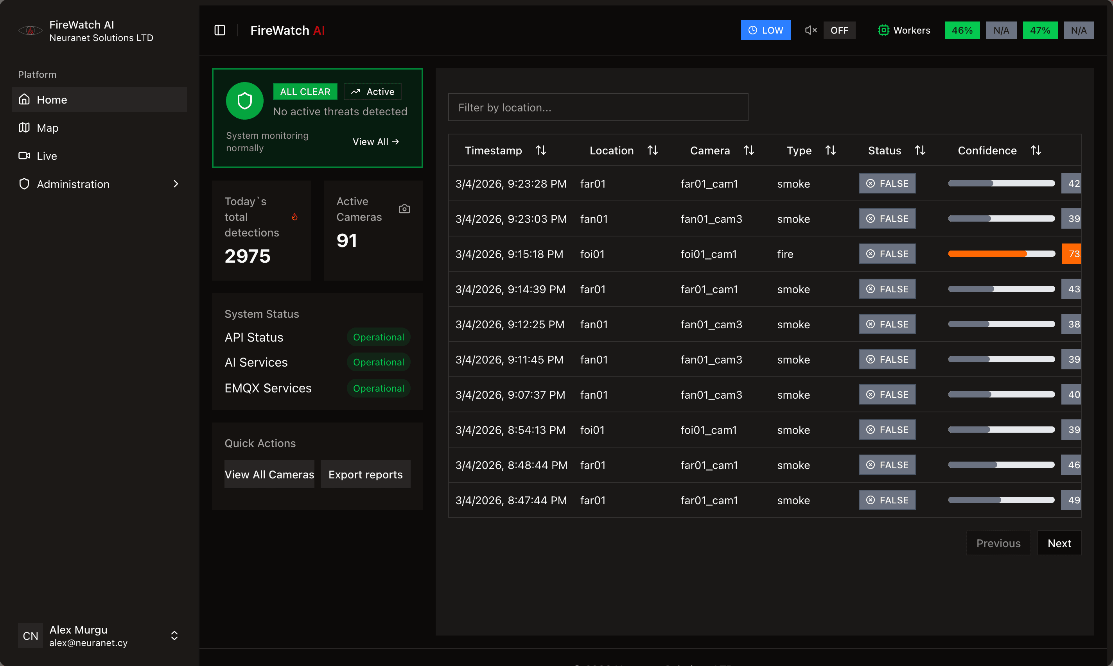This screenshot has height=666, width=1113.
Task: Select the Live camera icon in sidebar
Action: tap(23, 155)
